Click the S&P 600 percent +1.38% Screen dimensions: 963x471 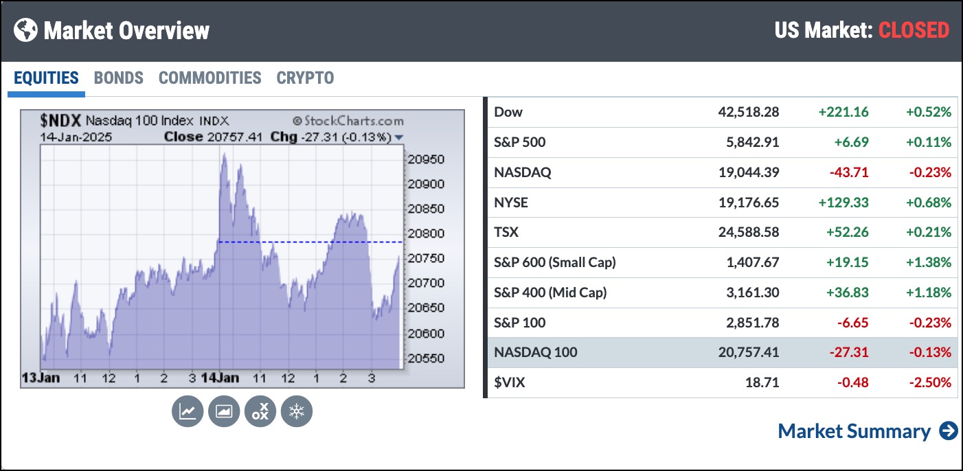[928, 262]
